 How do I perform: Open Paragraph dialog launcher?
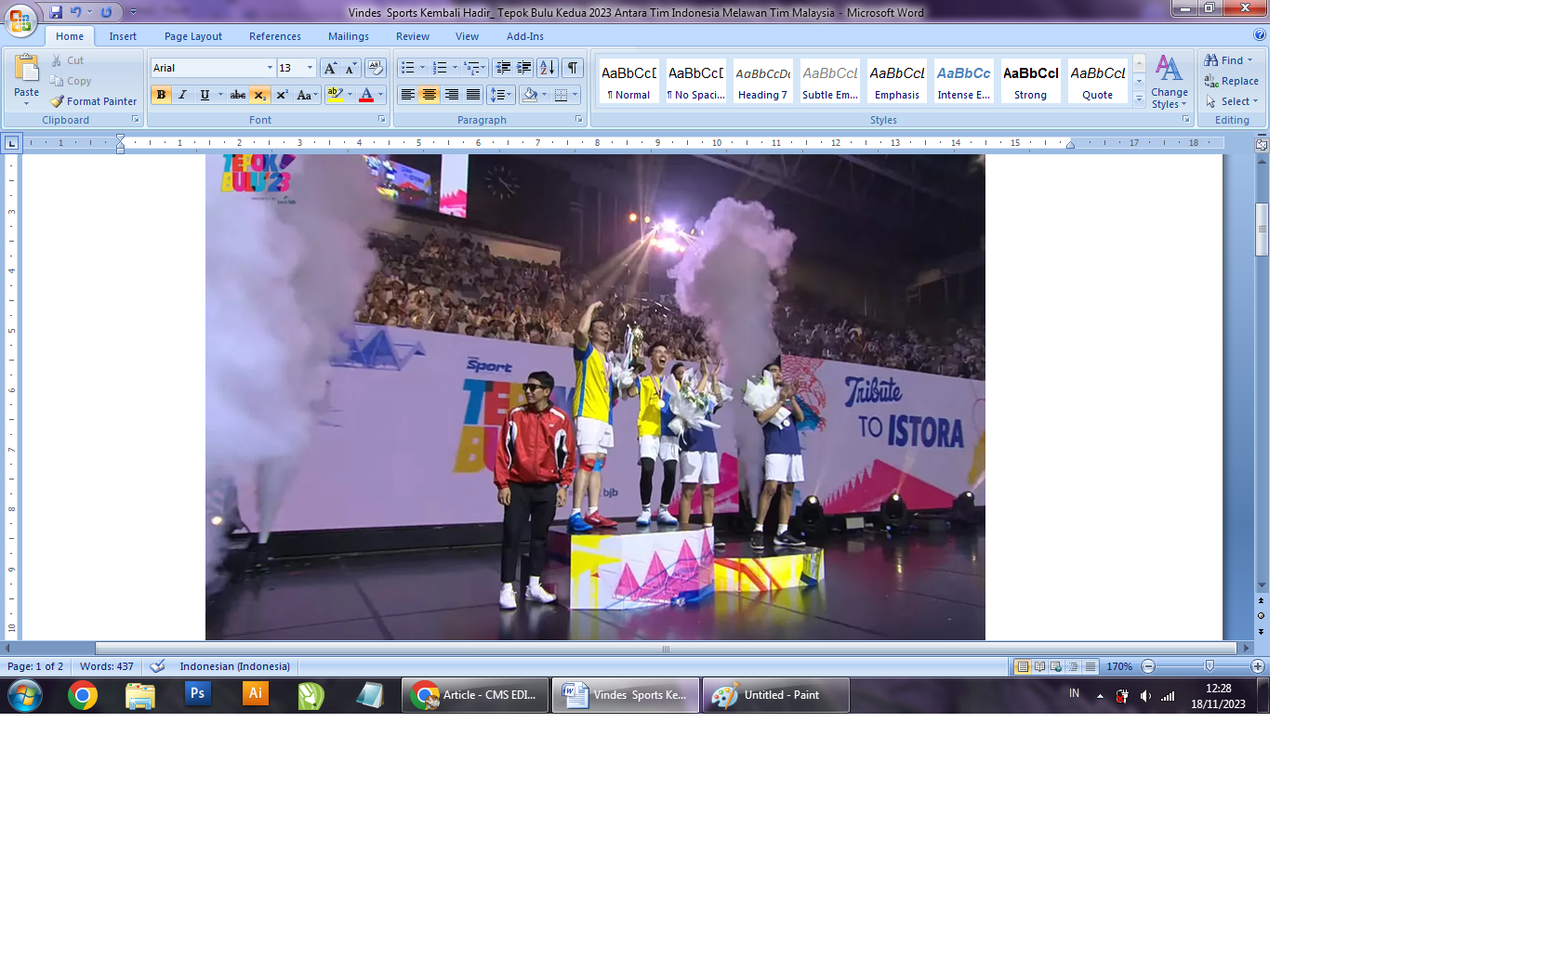point(578,120)
